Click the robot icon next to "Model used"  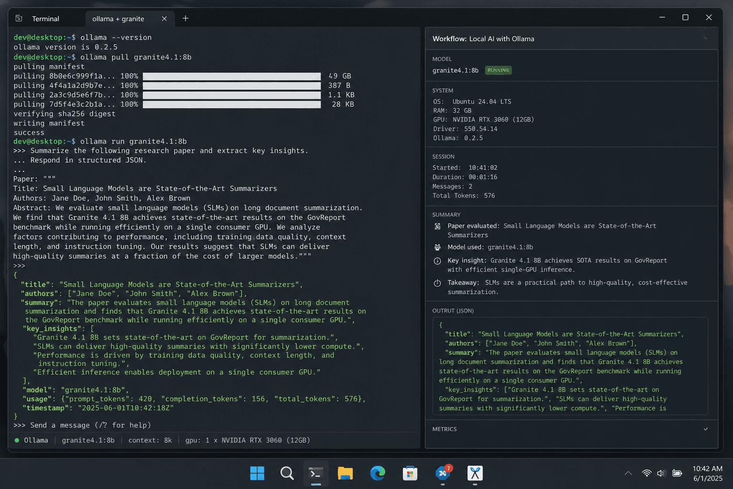click(x=438, y=247)
